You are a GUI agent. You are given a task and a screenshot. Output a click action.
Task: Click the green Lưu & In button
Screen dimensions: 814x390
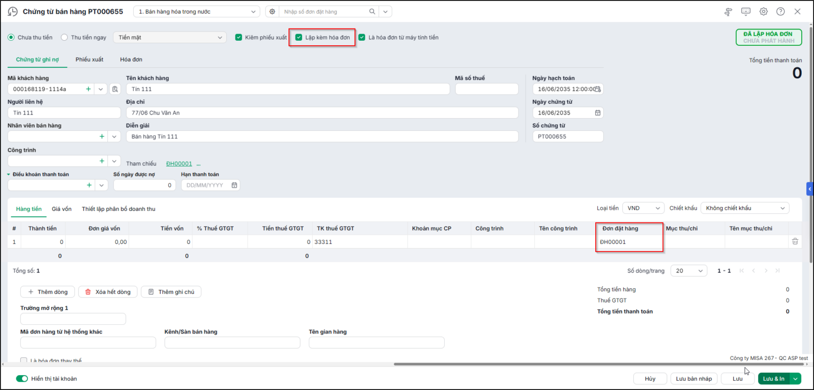pyautogui.click(x=774, y=379)
